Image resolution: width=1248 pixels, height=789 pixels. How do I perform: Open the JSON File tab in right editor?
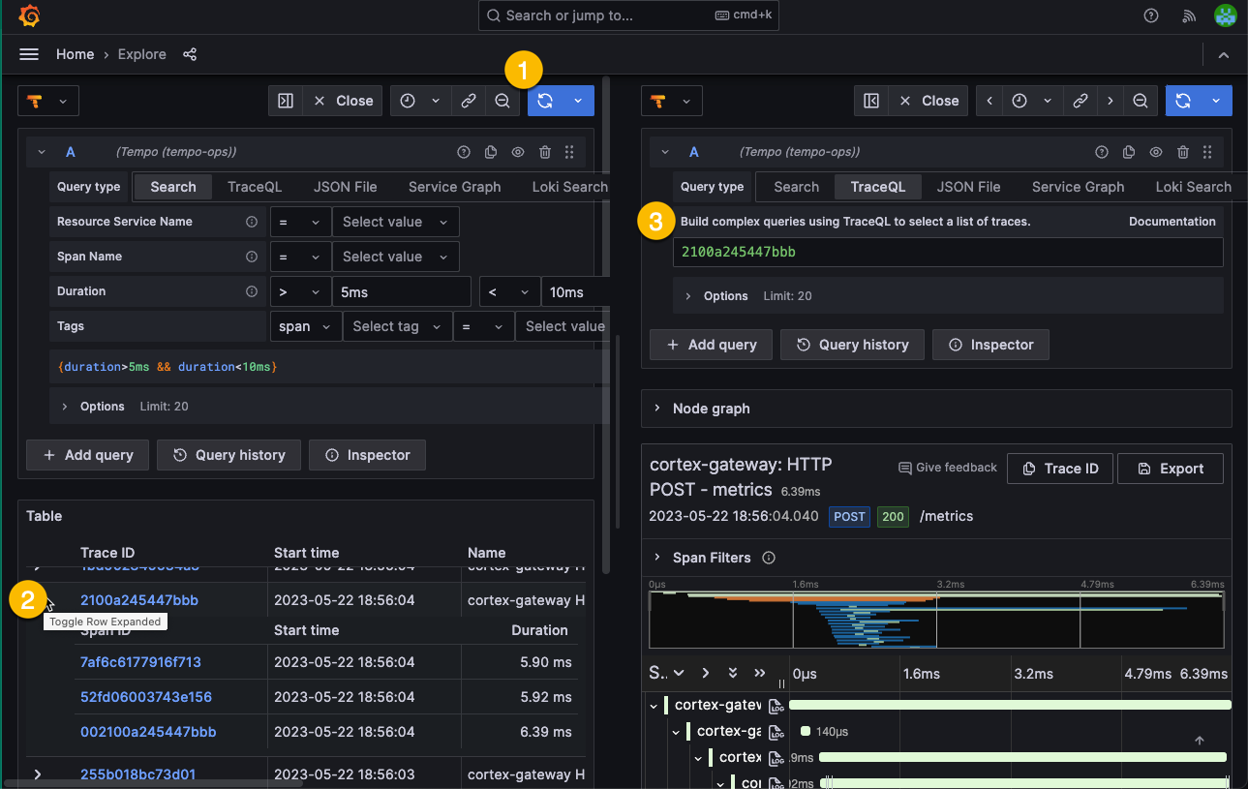[968, 186]
